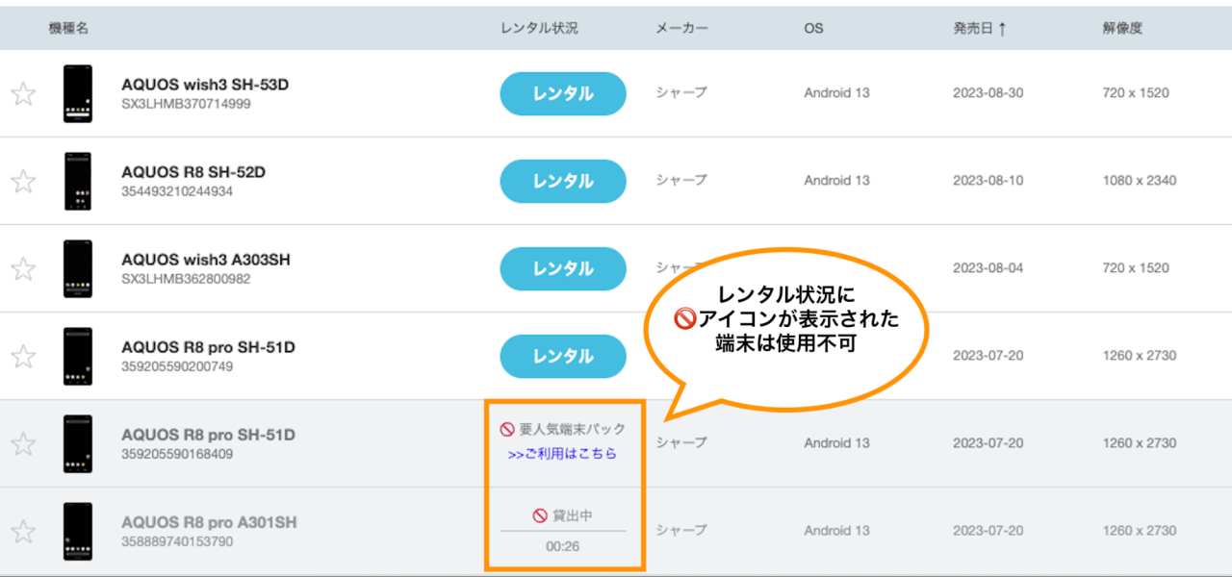Sort the list by 機種名 column

pos(68,29)
